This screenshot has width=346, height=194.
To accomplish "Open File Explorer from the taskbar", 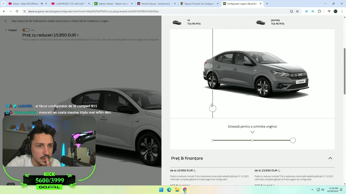I will point(177,190).
